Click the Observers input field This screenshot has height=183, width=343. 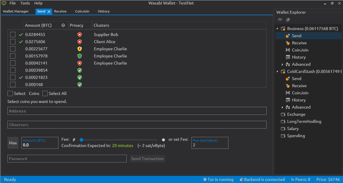click(137, 125)
